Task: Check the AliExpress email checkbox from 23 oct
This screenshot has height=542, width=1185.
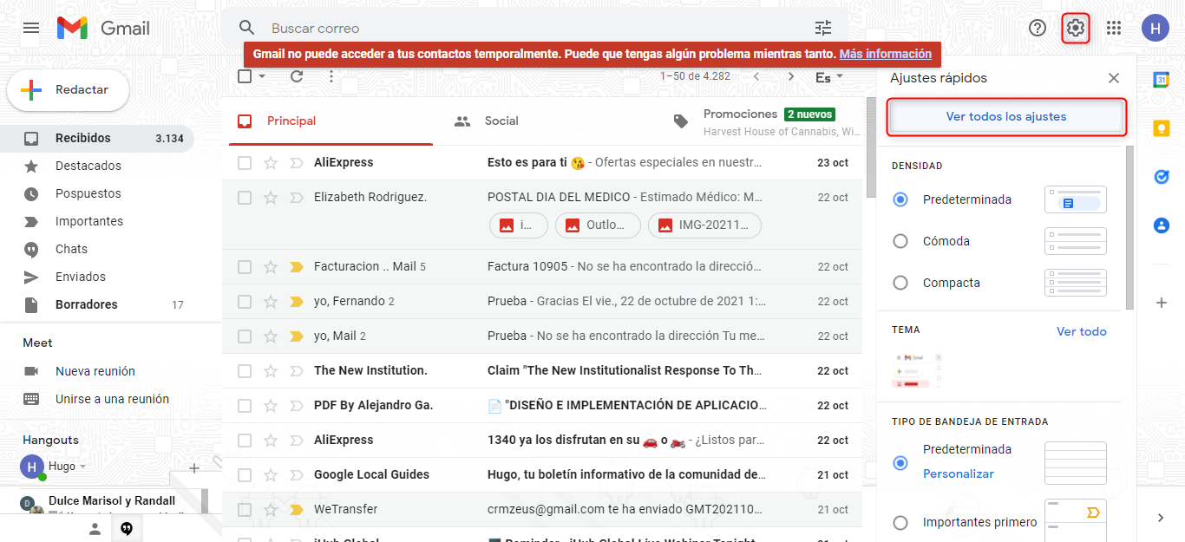Action: (x=245, y=163)
